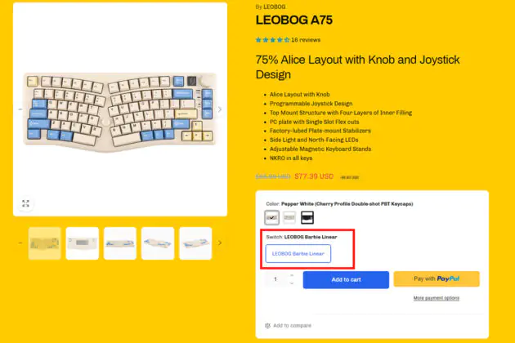The height and width of the screenshot is (343, 515).
Task: Pay with PayPal button
Action: (437, 279)
